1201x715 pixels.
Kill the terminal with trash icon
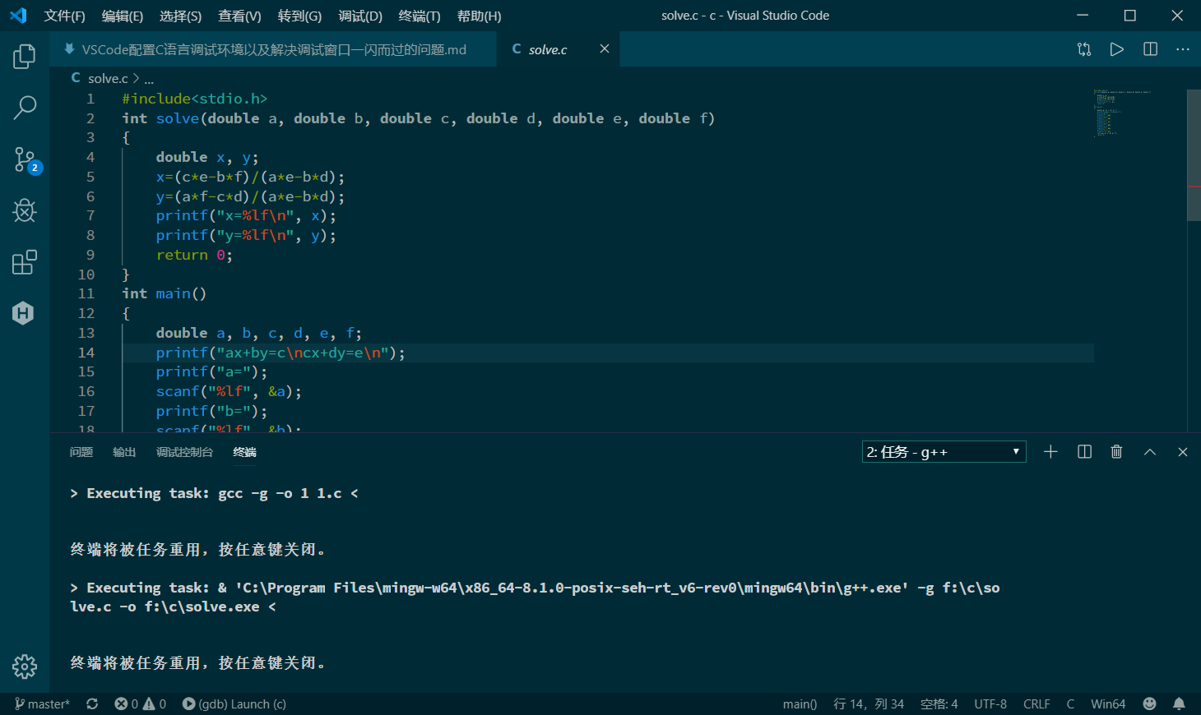1116,452
